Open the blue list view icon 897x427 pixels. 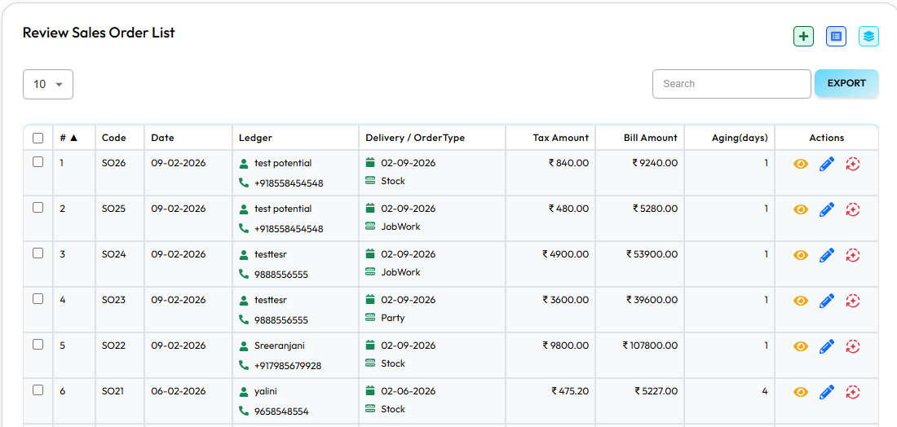point(836,37)
